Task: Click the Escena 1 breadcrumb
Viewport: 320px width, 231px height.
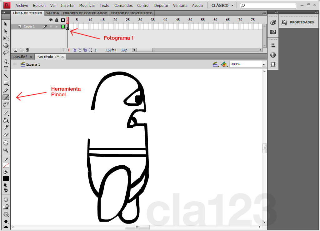Action: click(x=30, y=64)
